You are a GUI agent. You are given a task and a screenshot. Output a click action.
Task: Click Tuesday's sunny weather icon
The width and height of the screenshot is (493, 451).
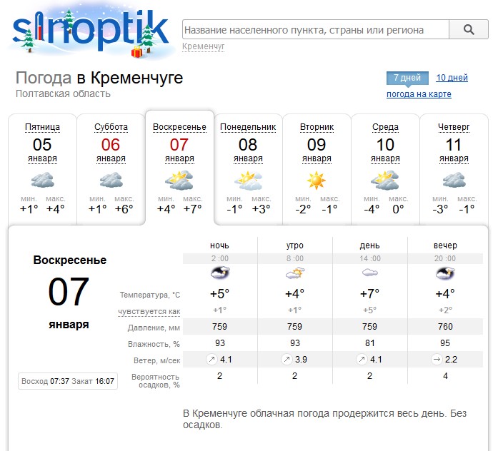tap(316, 179)
